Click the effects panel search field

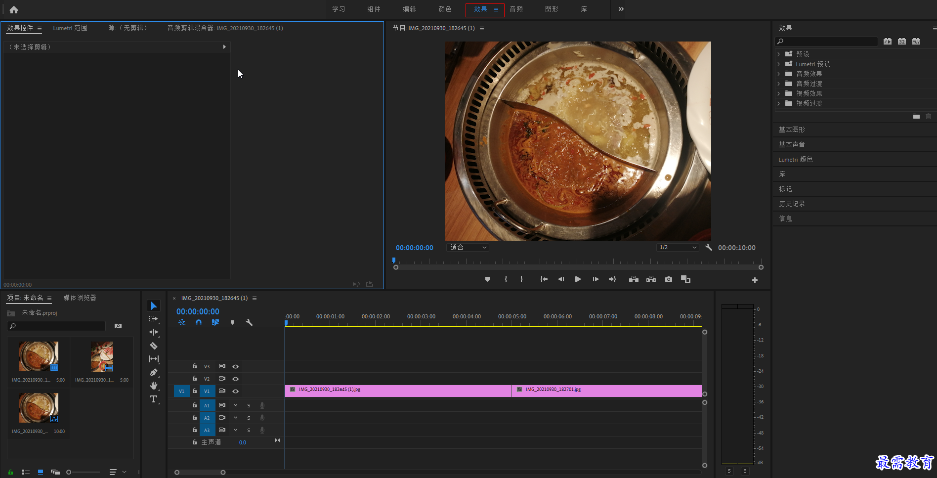826,42
